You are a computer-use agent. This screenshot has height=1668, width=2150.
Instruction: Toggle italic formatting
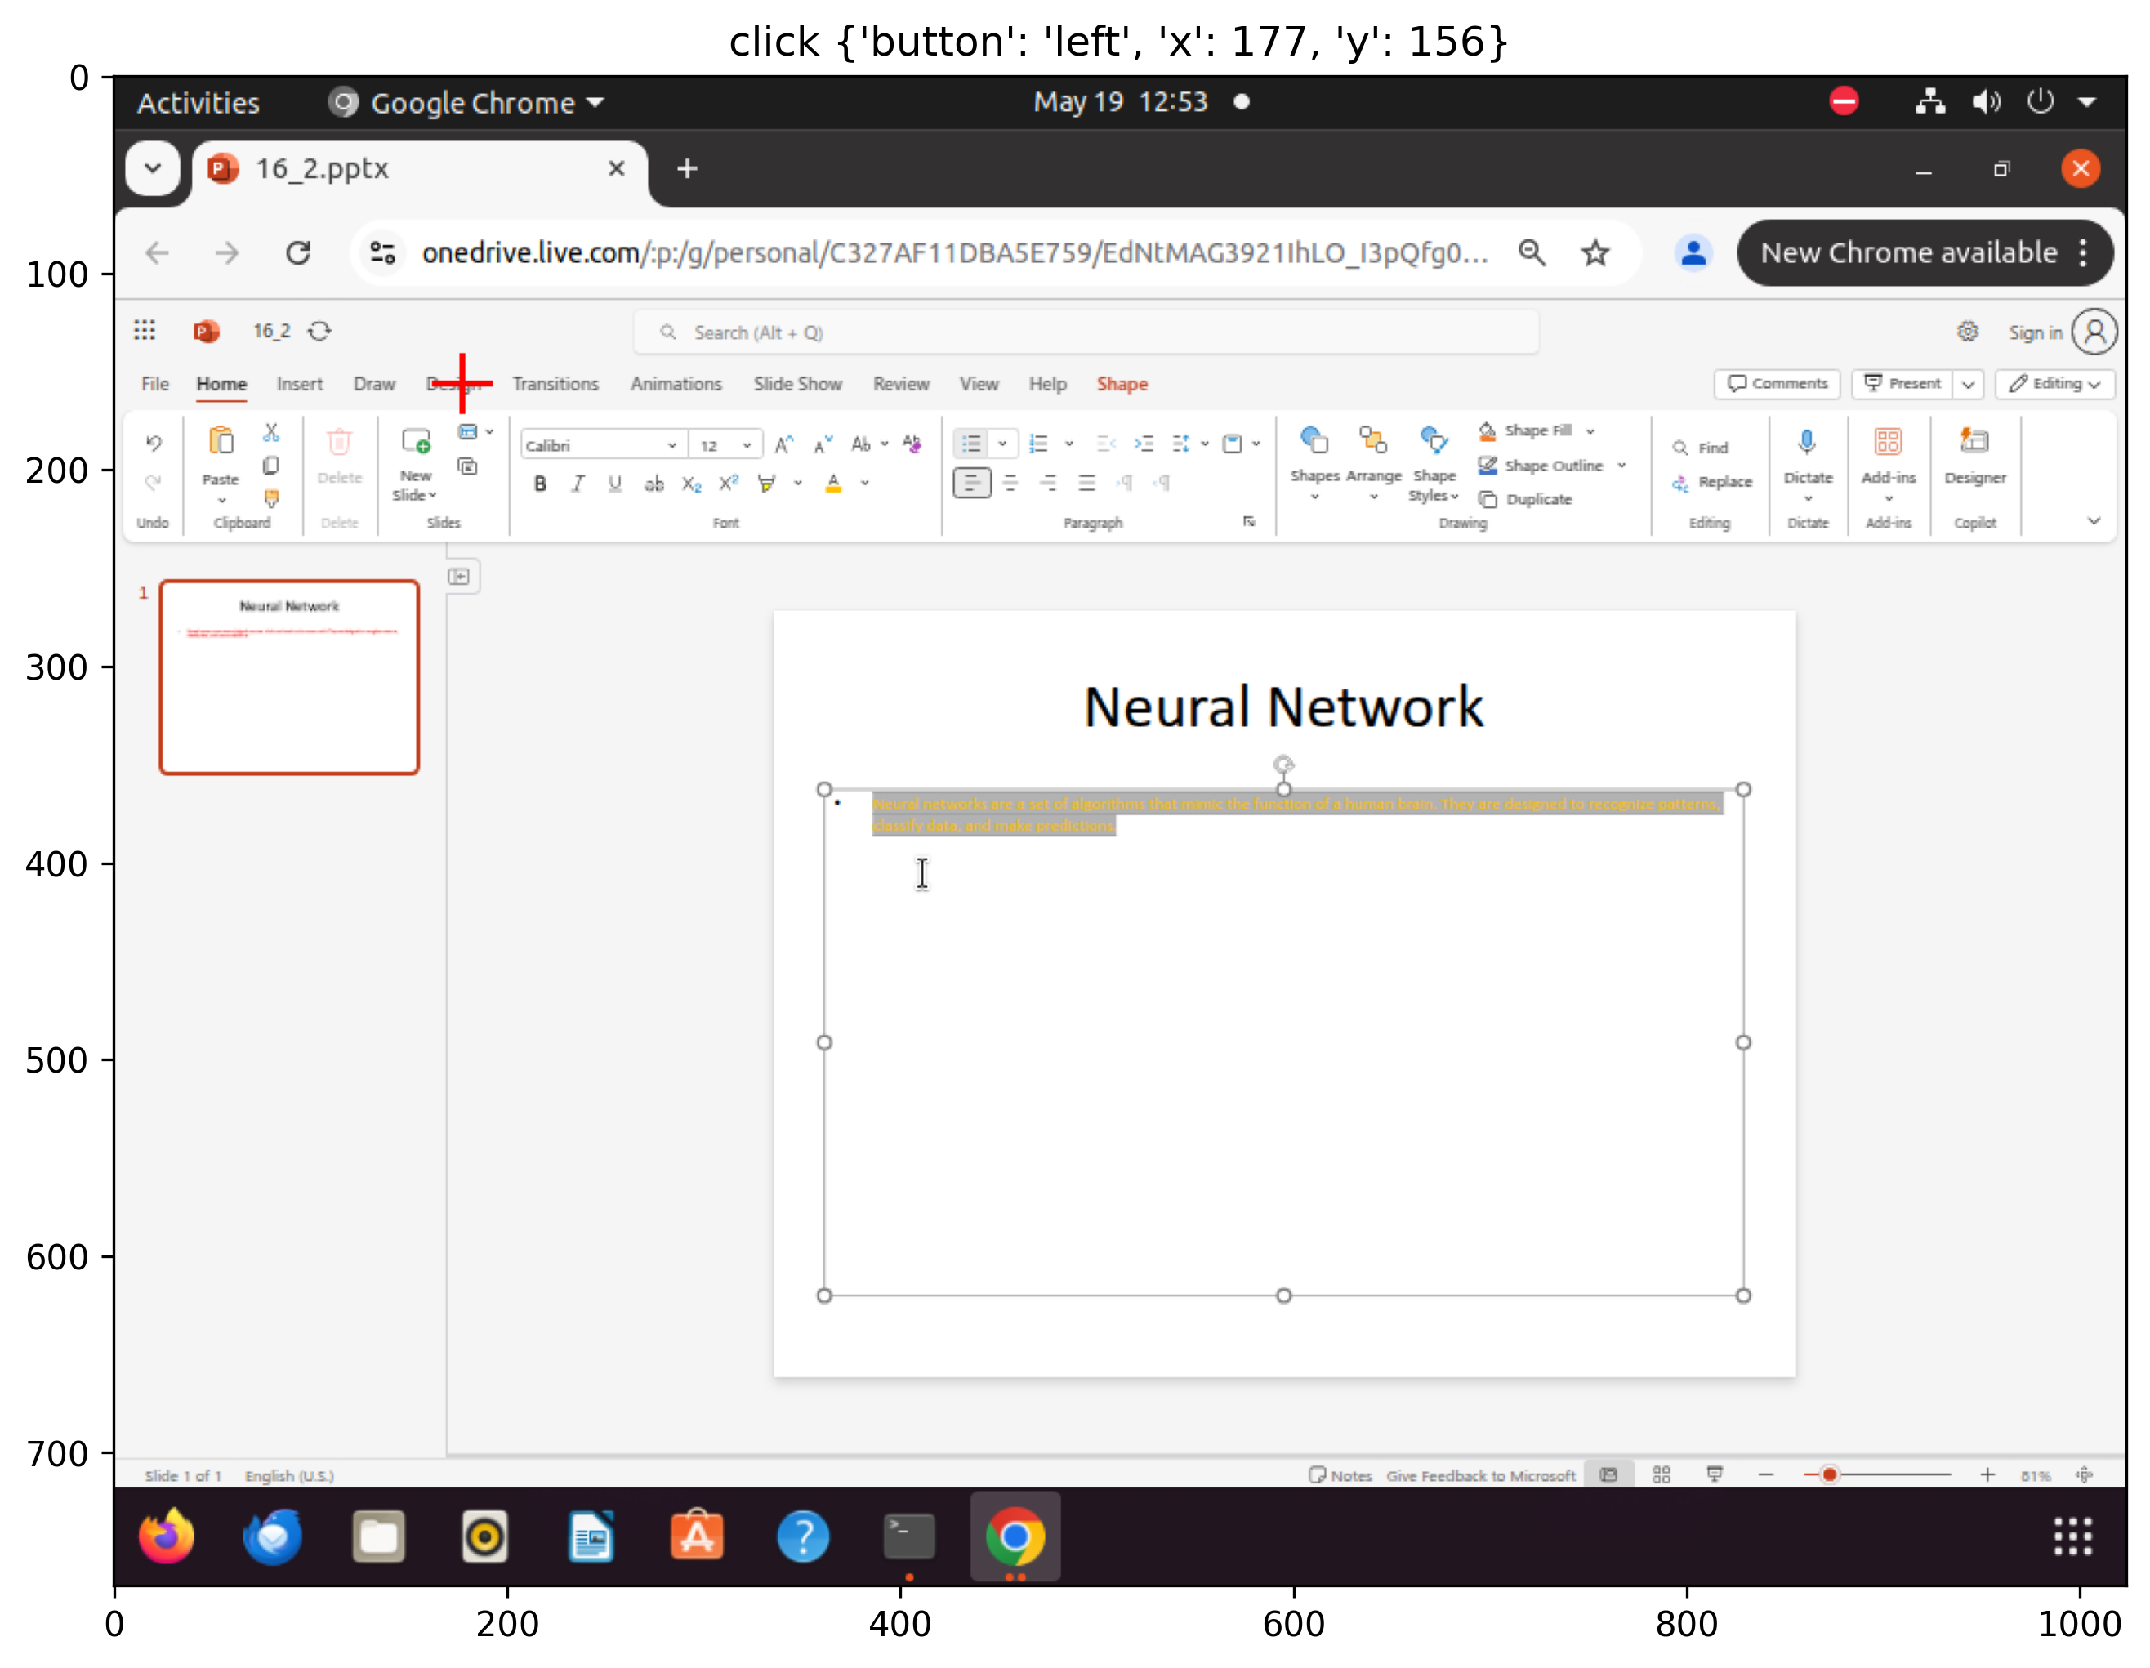(578, 484)
